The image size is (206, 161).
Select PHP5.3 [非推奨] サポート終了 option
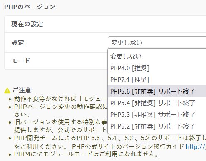point(157,114)
